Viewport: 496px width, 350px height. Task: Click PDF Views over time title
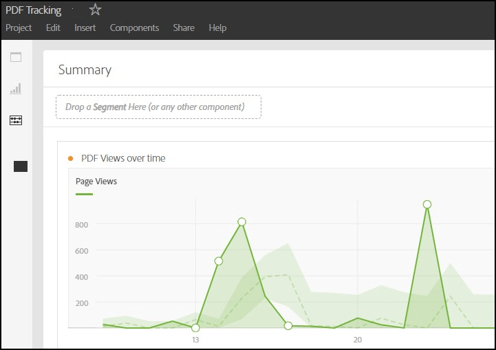click(x=123, y=158)
